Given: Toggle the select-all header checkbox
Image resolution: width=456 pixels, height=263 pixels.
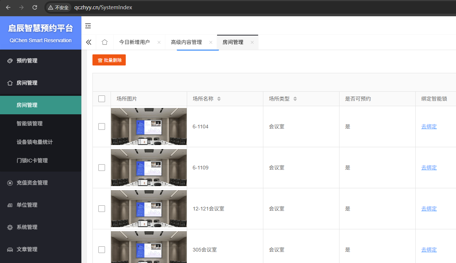Looking at the screenshot, I should click(x=102, y=99).
